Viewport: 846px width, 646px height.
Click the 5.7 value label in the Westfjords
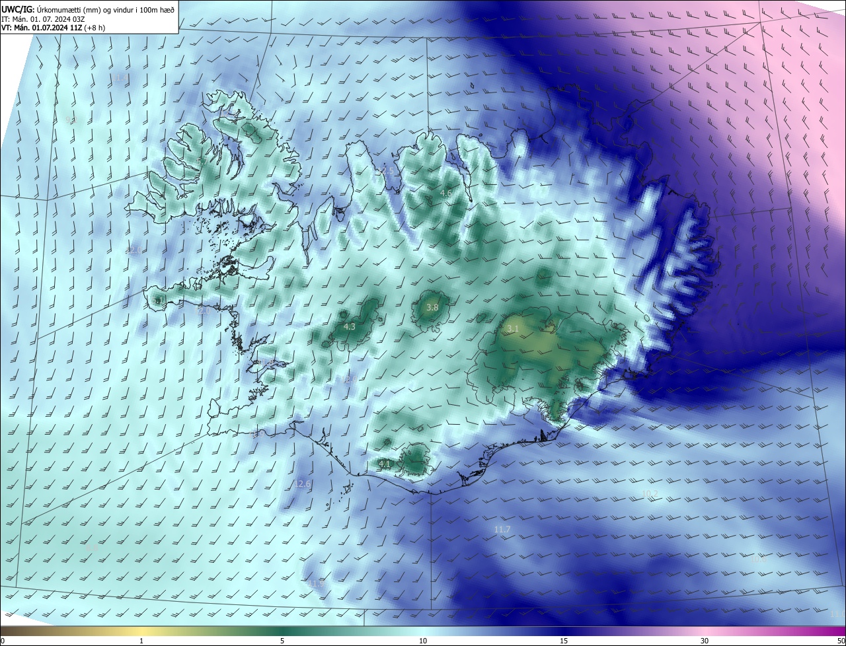tap(202, 161)
